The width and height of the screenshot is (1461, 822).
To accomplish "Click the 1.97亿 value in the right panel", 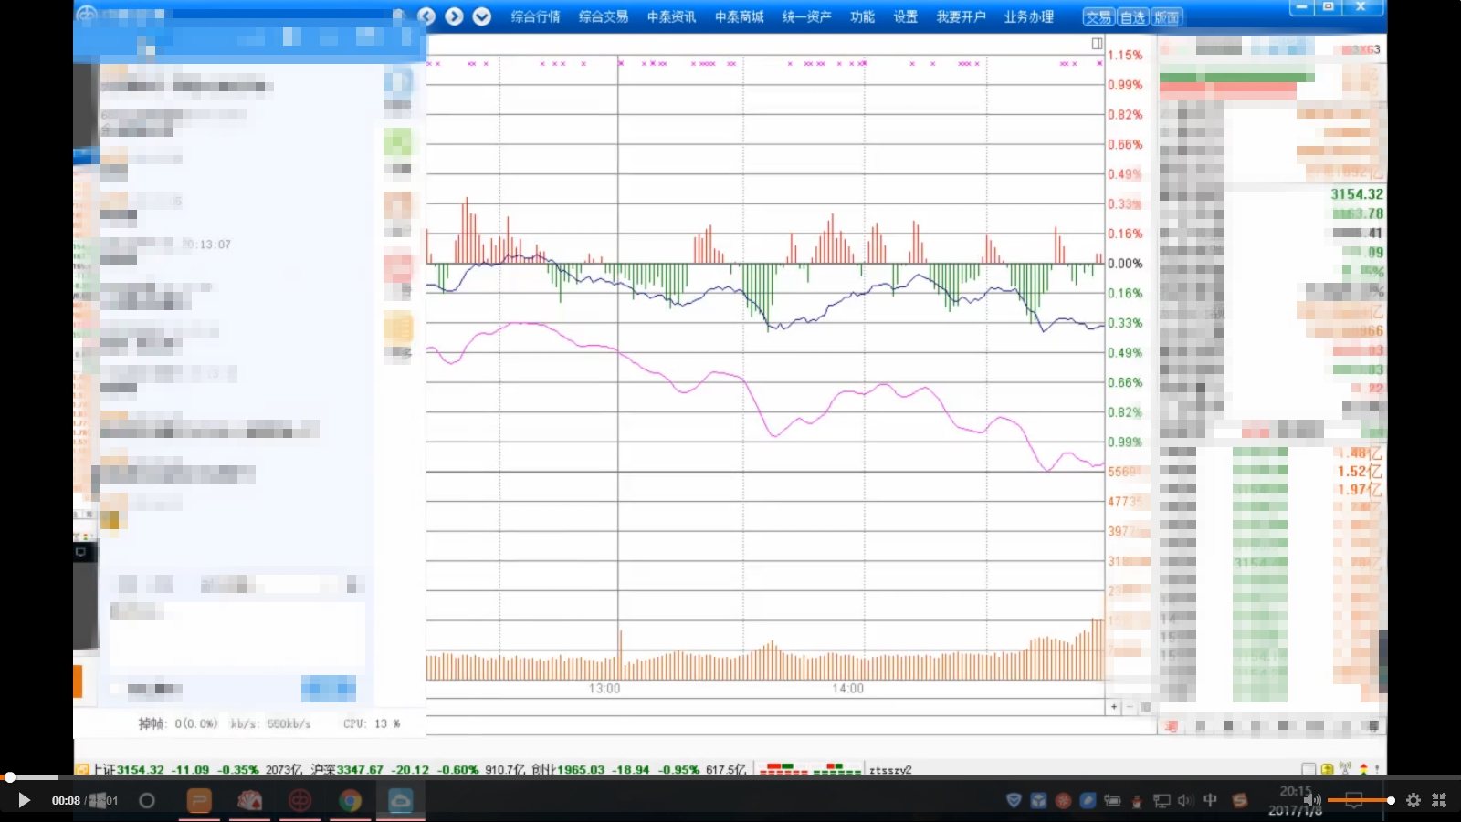I will point(1360,490).
